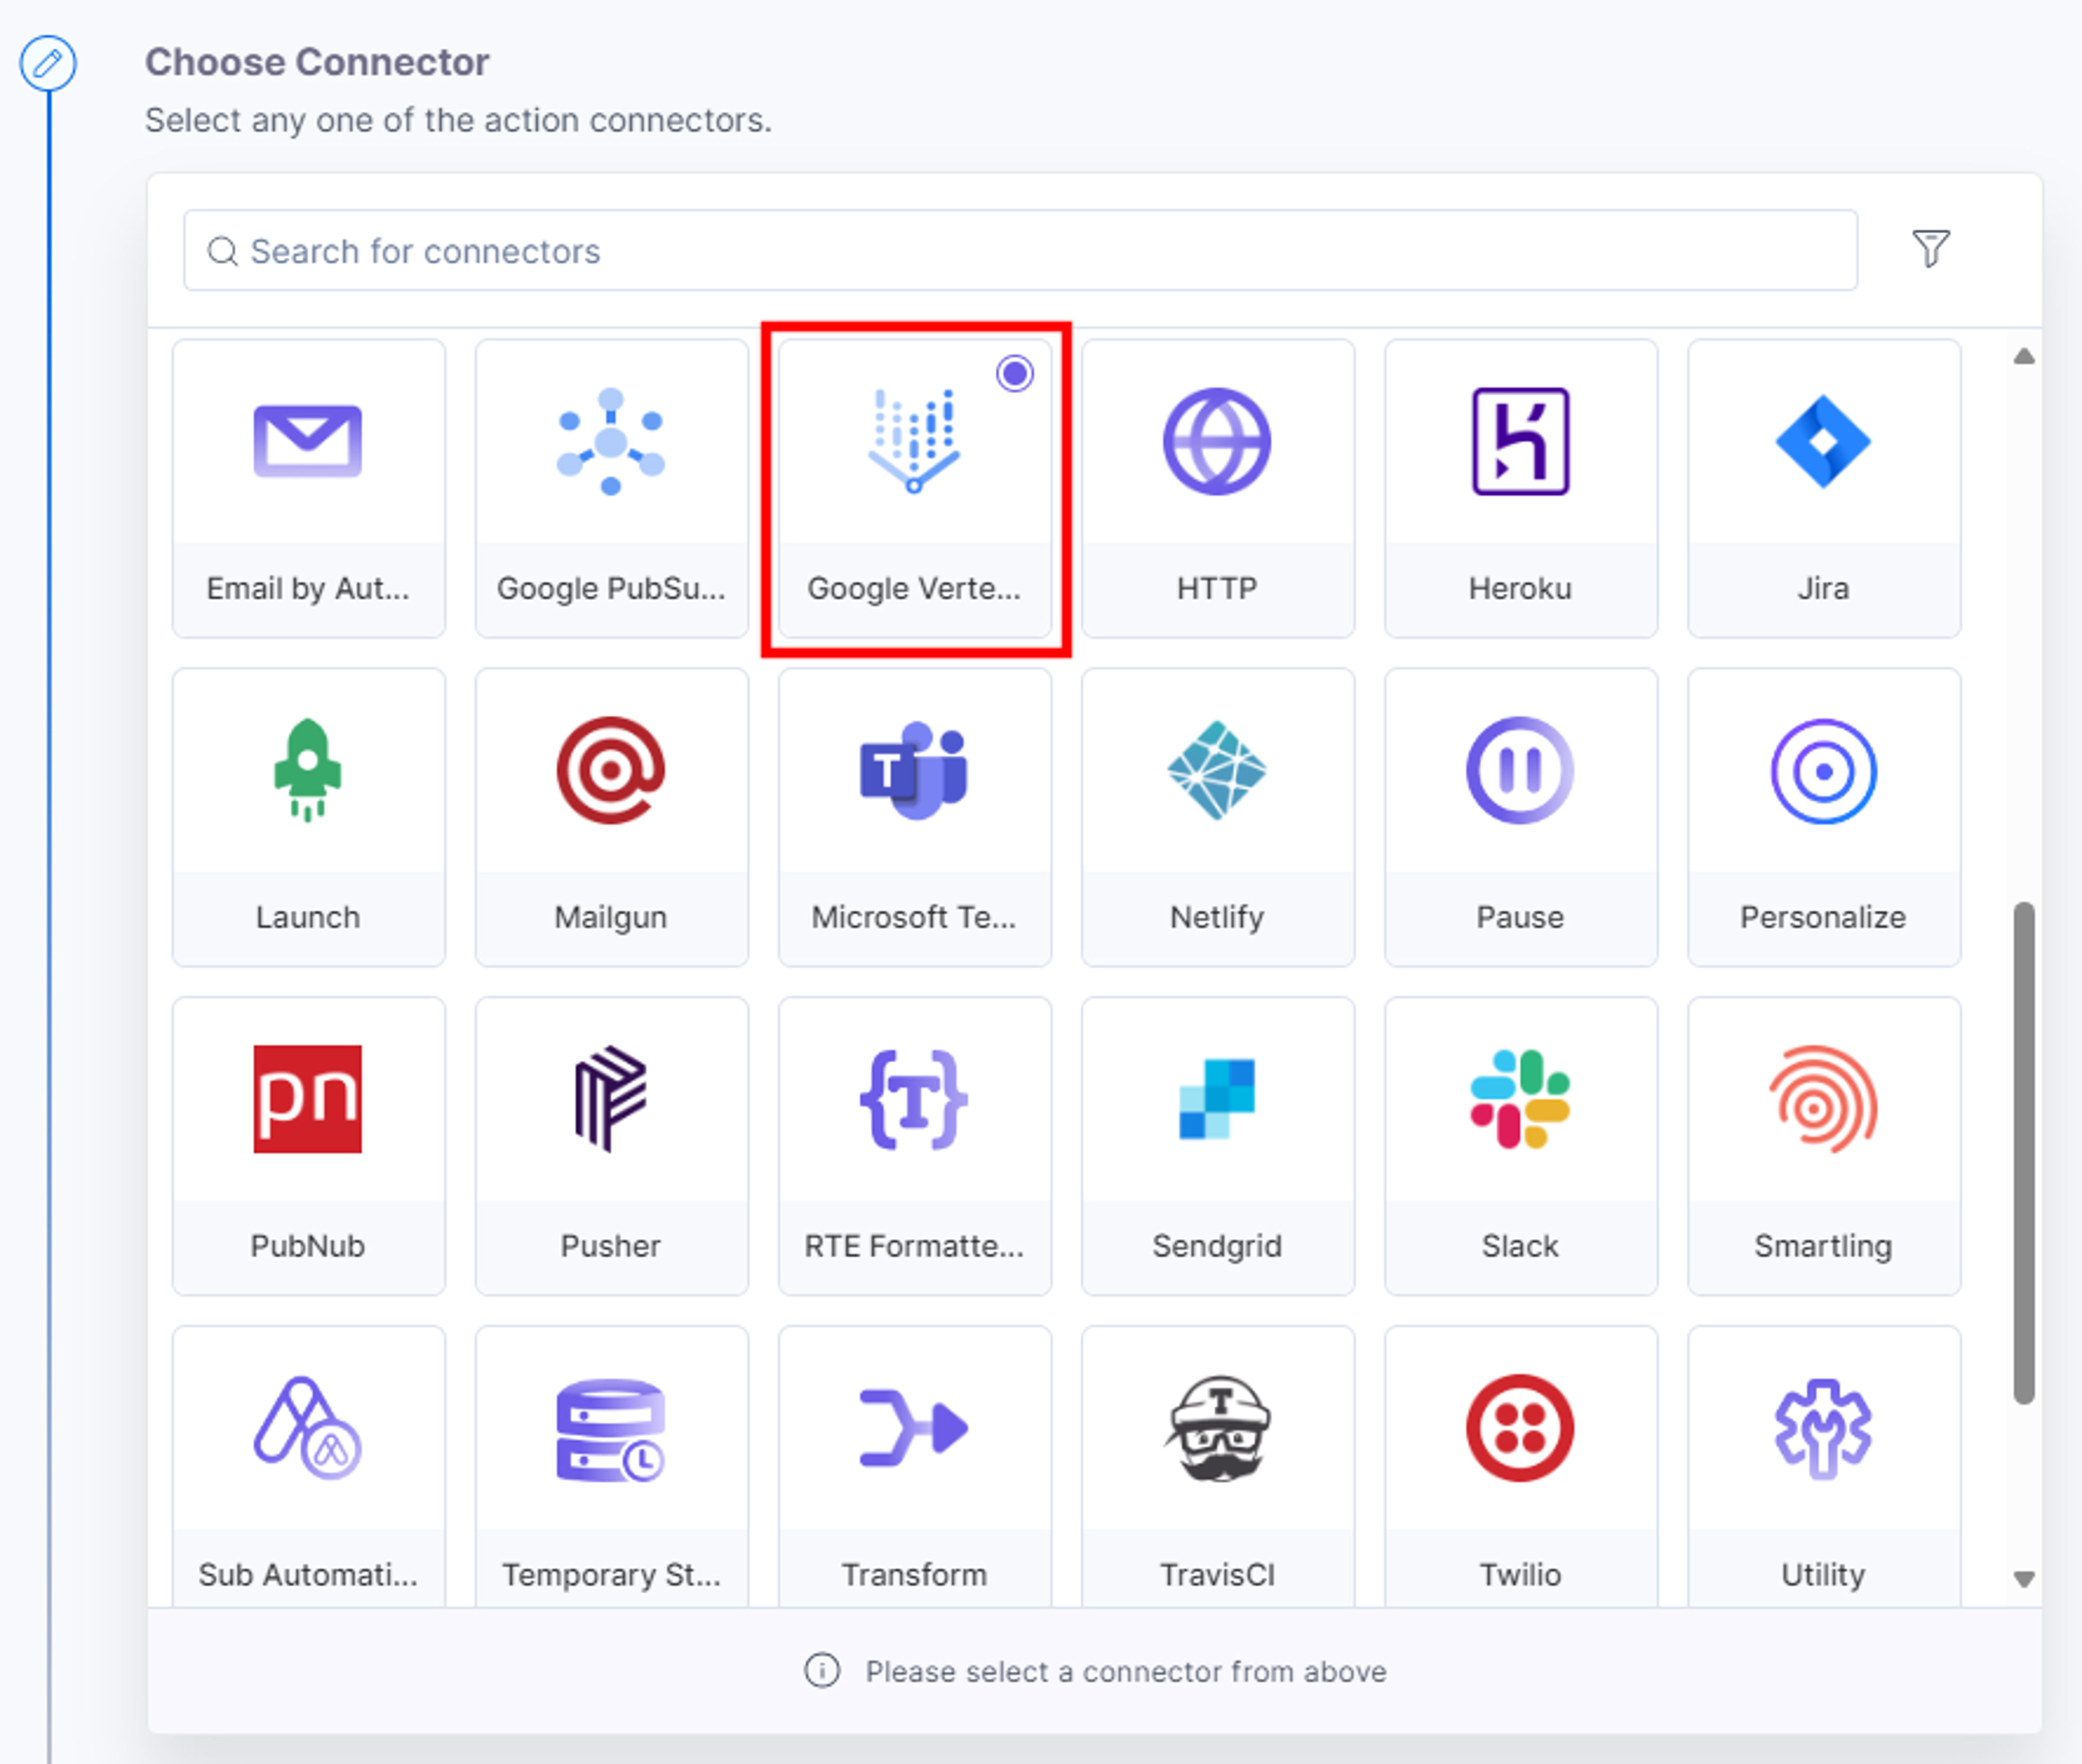Focus the Search for connectors field

[1020, 250]
